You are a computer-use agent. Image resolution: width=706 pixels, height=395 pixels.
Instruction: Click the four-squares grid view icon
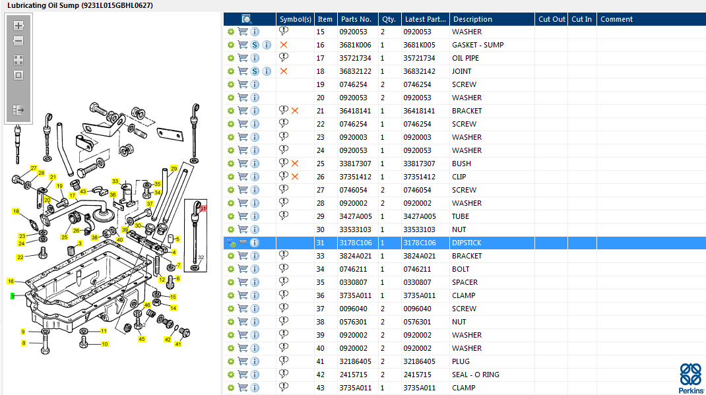pyautogui.click(x=18, y=60)
